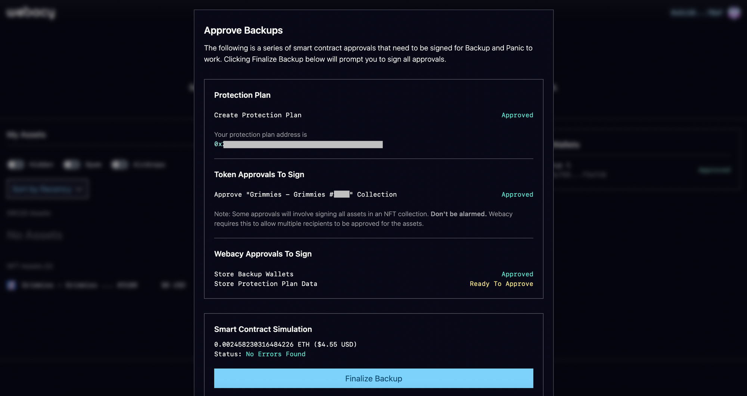Click the Ready To Approve status
Image resolution: width=747 pixels, height=396 pixels.
pos(501,284)
